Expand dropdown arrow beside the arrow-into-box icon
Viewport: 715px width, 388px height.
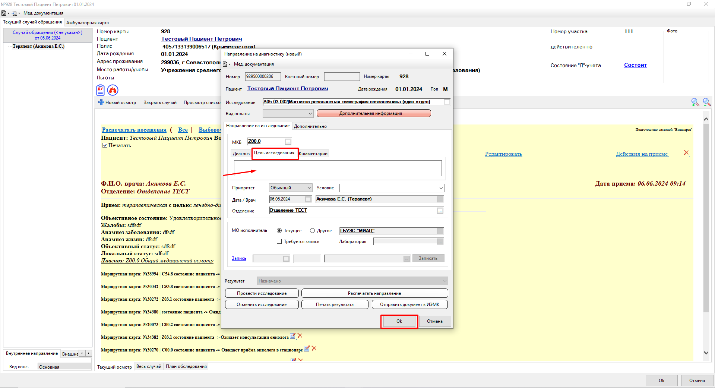(19, 13)
